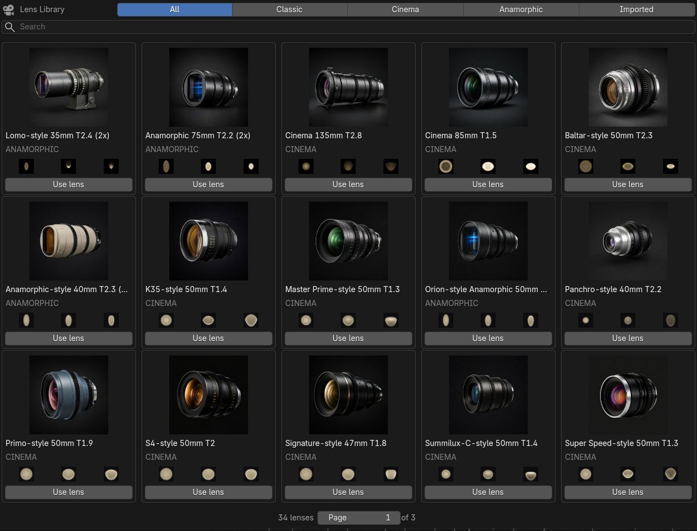Switch to the Anamorphic tab
697x531 pixels.
[x=521, y=9]
